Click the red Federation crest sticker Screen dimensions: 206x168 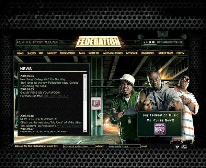pos(96,103)
